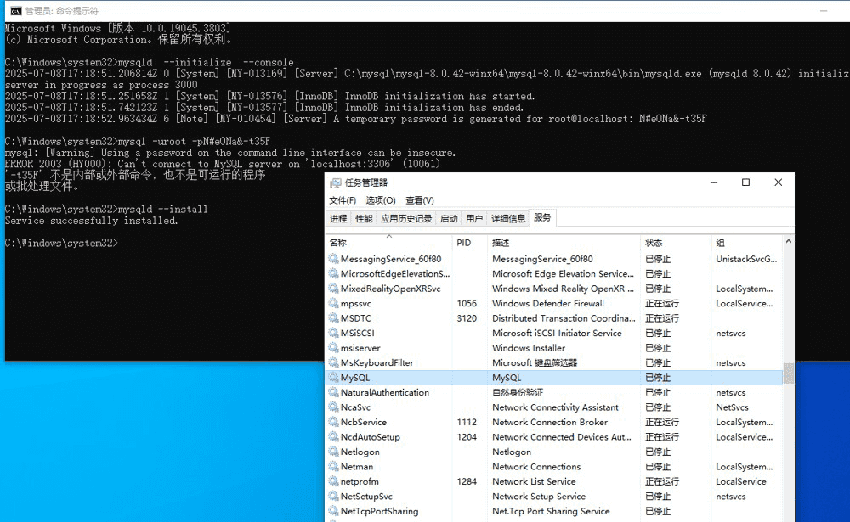The width and height of the screenshot is (850, 522).
Task: Click the NaturalAuthentication service gear icon
Action: pos(333,393)
